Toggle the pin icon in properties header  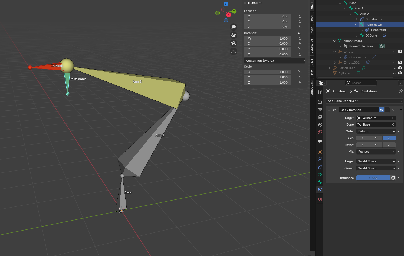coord(401,91)
